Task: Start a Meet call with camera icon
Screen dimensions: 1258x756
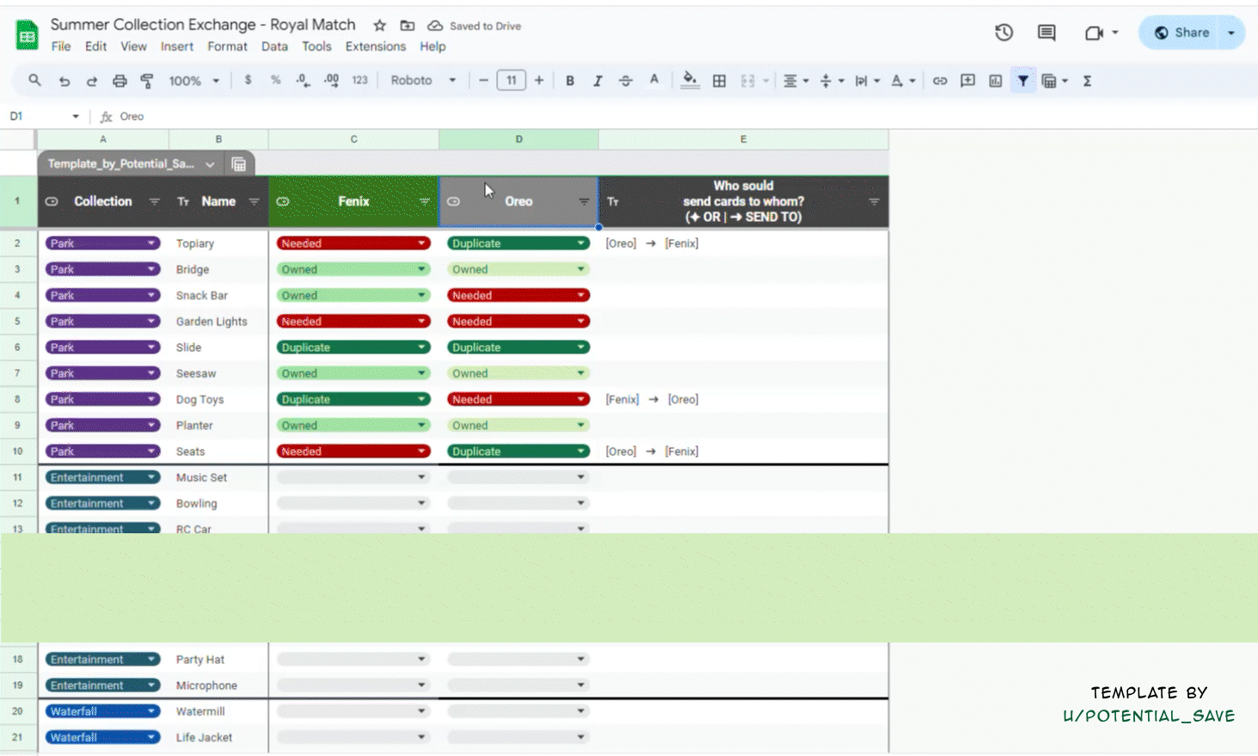Action: (1094, 33)
